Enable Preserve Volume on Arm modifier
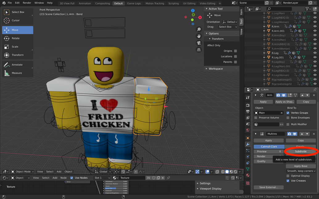This screenshot has height=199, width=319. point(255,118)
